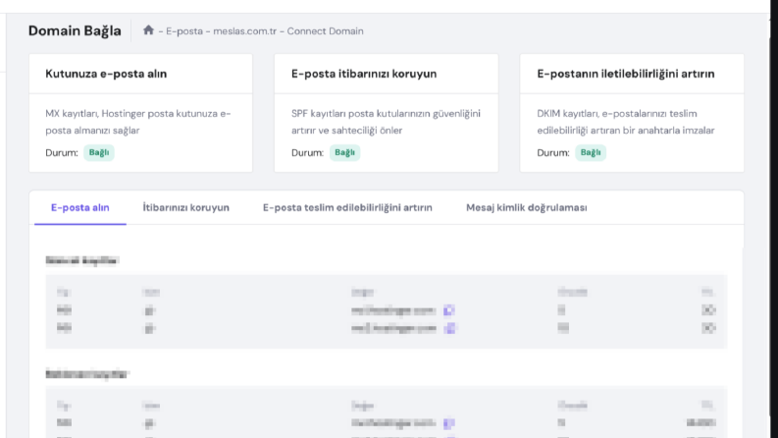Click Bağlı status badge in MX card
778x438 pixels.
99,152
